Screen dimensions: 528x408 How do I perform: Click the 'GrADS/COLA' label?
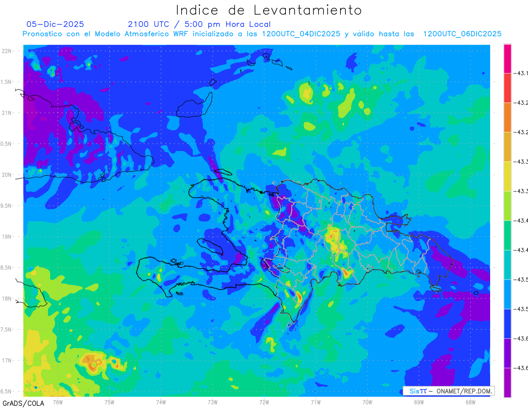[23, 403]
